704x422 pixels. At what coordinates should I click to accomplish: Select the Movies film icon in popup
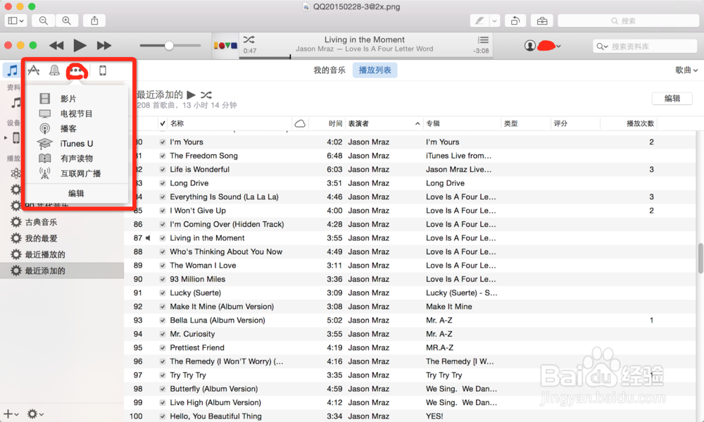(x=45, y=99)
